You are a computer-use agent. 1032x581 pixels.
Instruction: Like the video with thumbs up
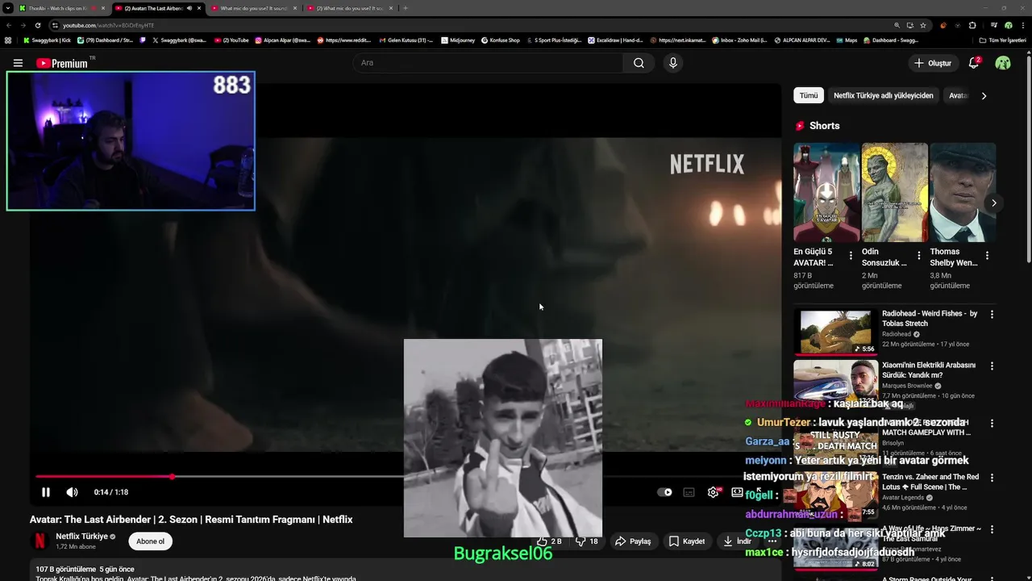pyautogui.click(x=549, y=541)
